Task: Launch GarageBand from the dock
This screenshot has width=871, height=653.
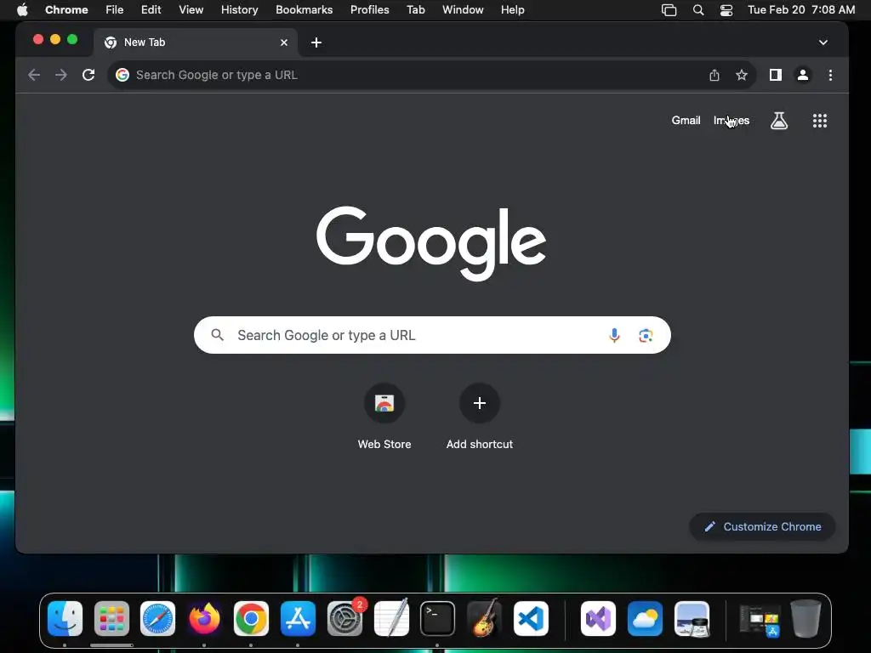Action: (484, 619)
